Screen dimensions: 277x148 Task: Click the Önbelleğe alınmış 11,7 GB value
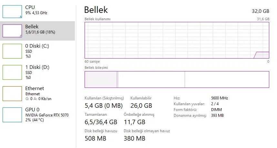[x=134, y=122]
